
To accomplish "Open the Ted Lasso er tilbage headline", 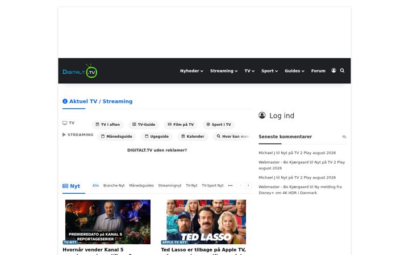I will tap(203, 251).
